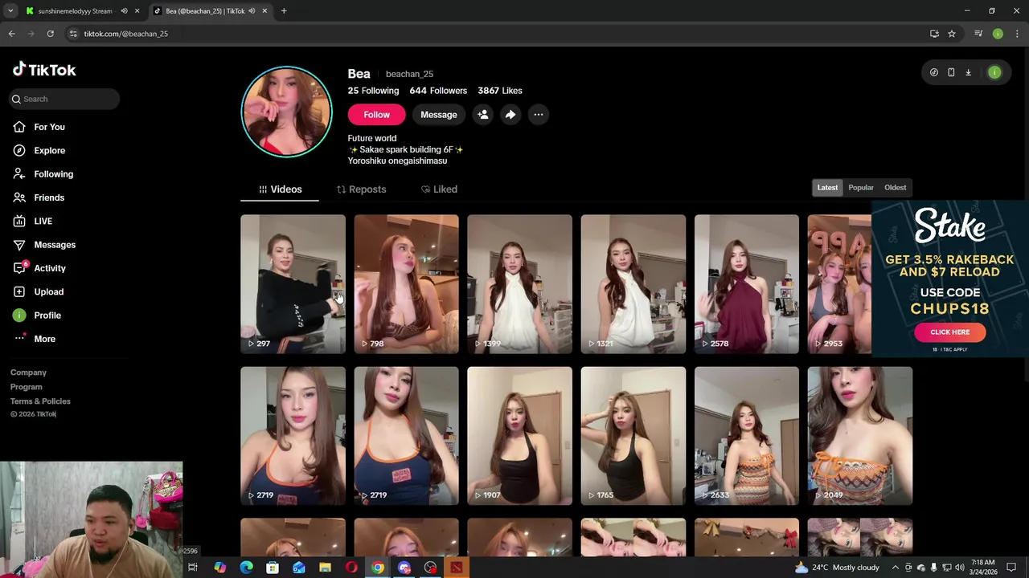Reload the page
Screen dimensions: 1029x578
tap(50, 34)
